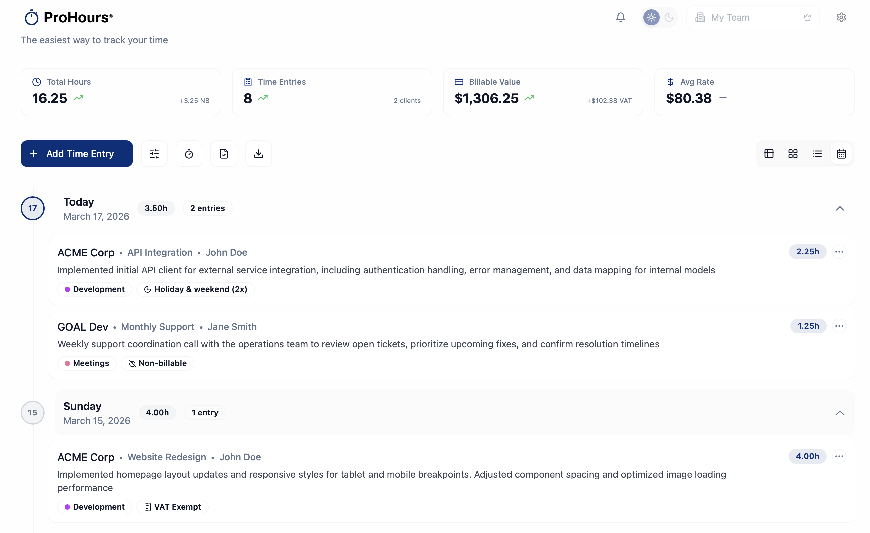The width and height of the screenshot is (870, 533).
Task: Click the VAT Exempt tag
Action: 172,507
